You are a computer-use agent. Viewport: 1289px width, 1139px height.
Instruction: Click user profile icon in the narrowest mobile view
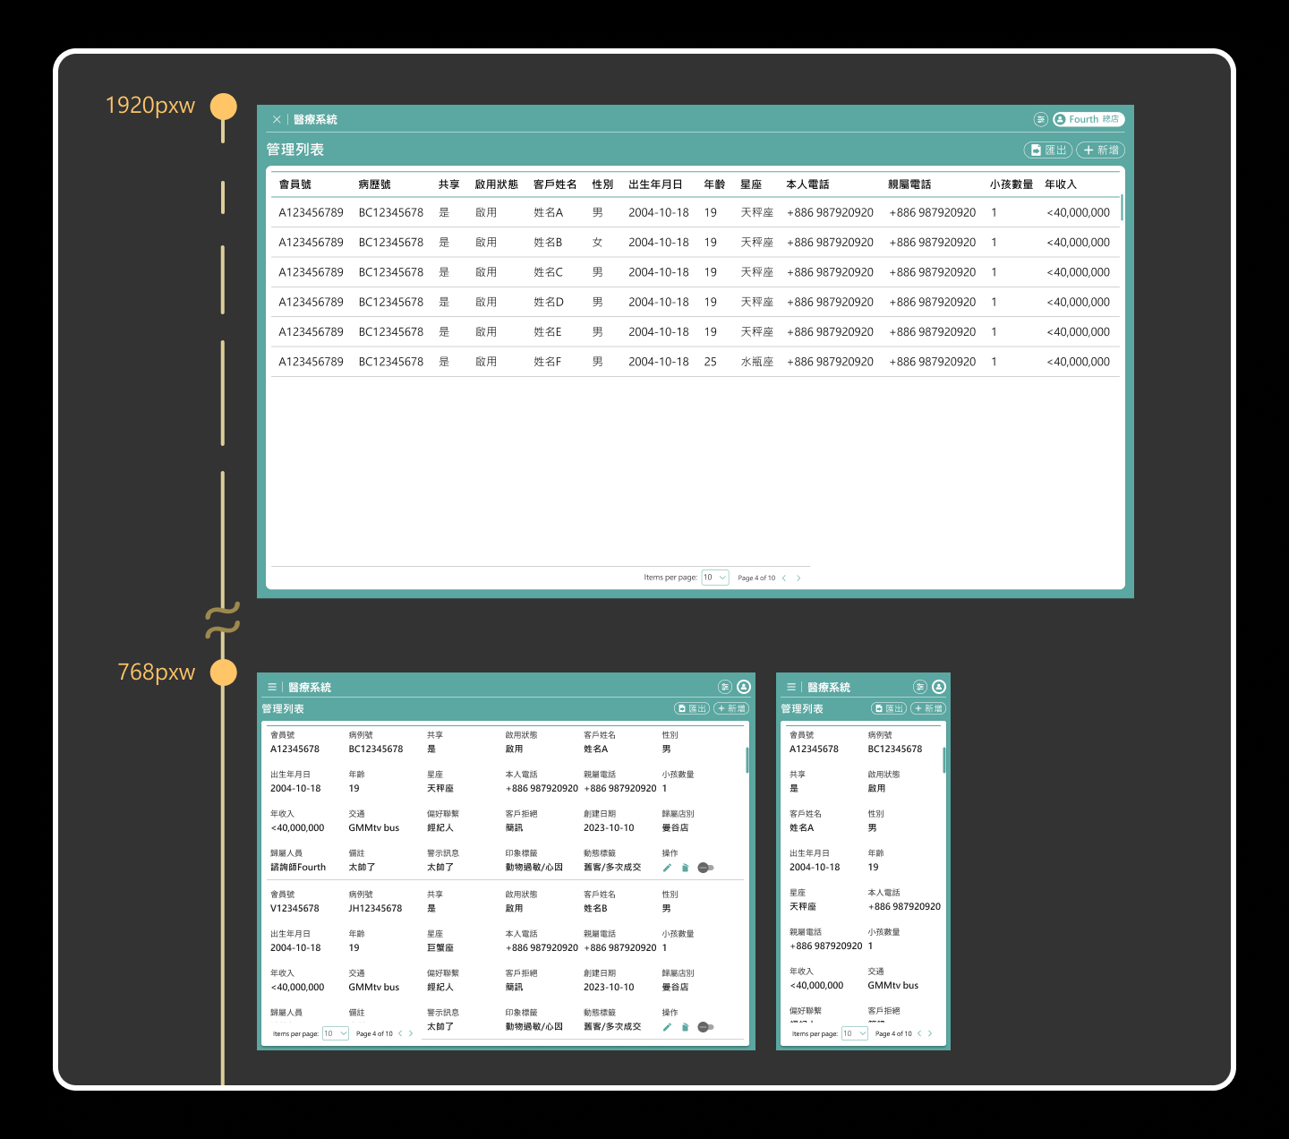(x=938, y=687)
